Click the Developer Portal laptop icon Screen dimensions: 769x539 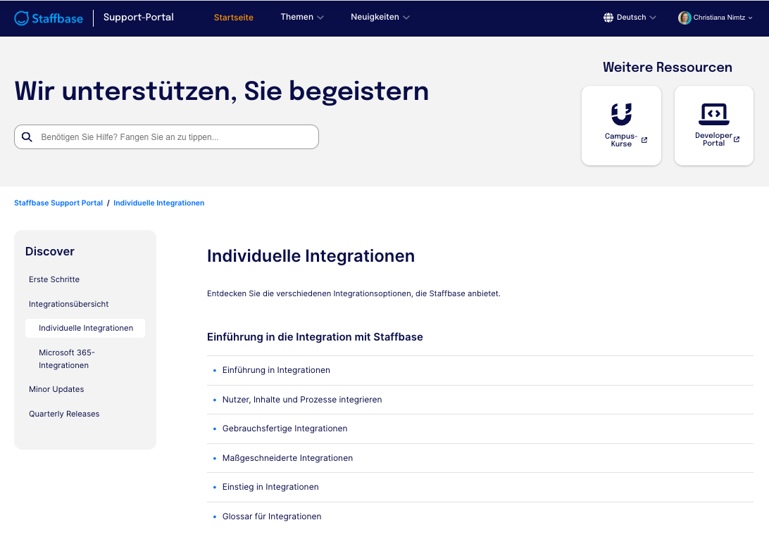point(714,114)
